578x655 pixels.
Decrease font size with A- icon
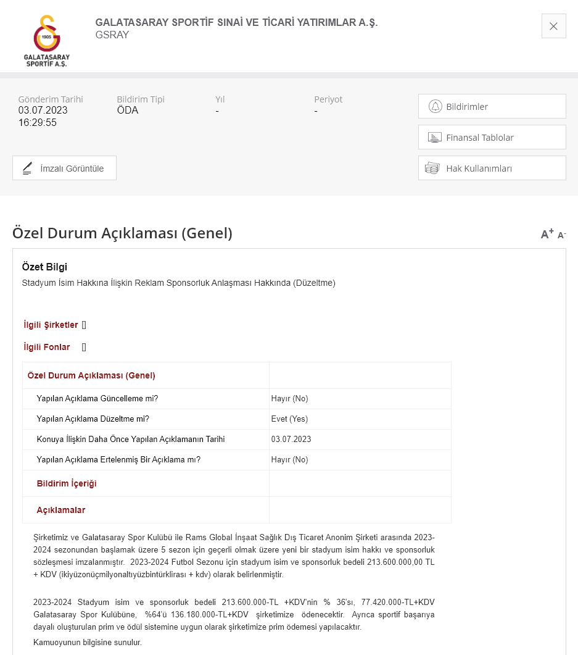click(562, 235)
